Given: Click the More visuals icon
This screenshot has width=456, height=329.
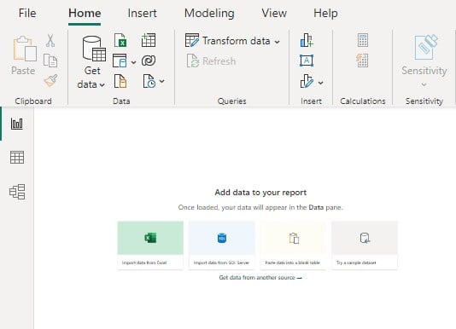Looking at the screenshot, I should [x=307, y=81].
